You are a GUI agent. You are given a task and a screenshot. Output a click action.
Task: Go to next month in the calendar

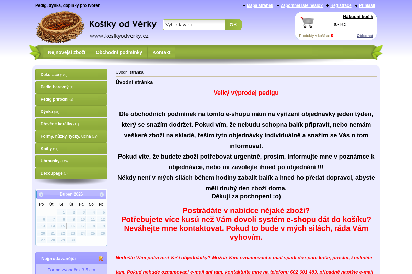click(x=102, y=194)
